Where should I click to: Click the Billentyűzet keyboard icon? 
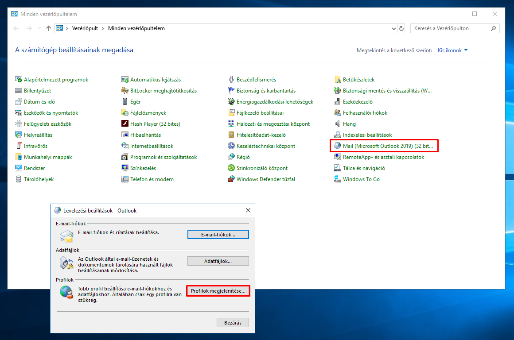18,90
